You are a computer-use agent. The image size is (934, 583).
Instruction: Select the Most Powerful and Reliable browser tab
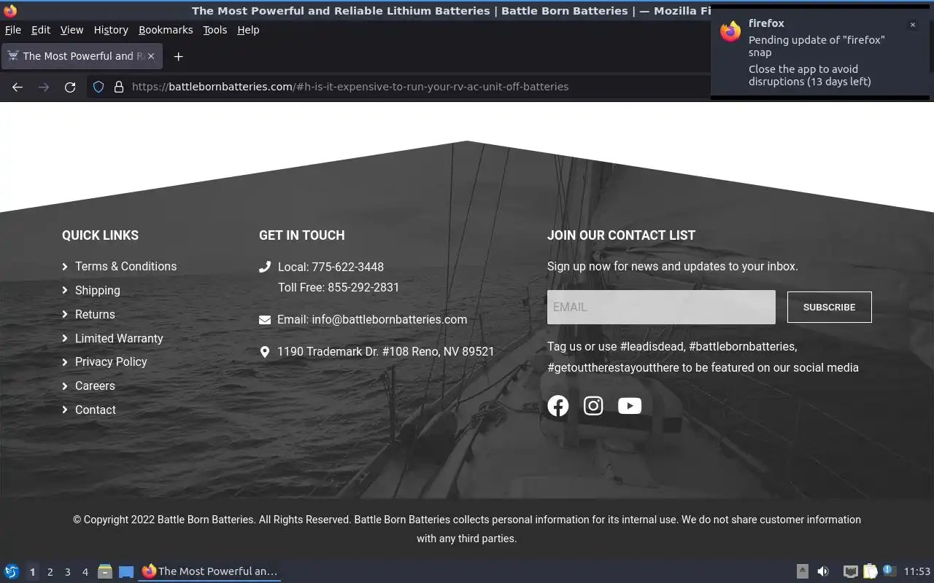coord(82,56)
